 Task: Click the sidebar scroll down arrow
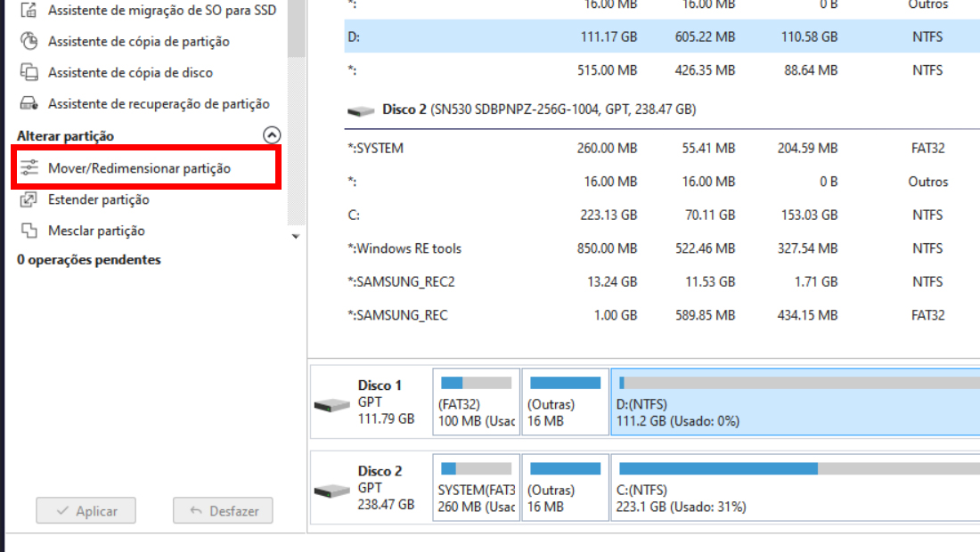coord(296,237)
